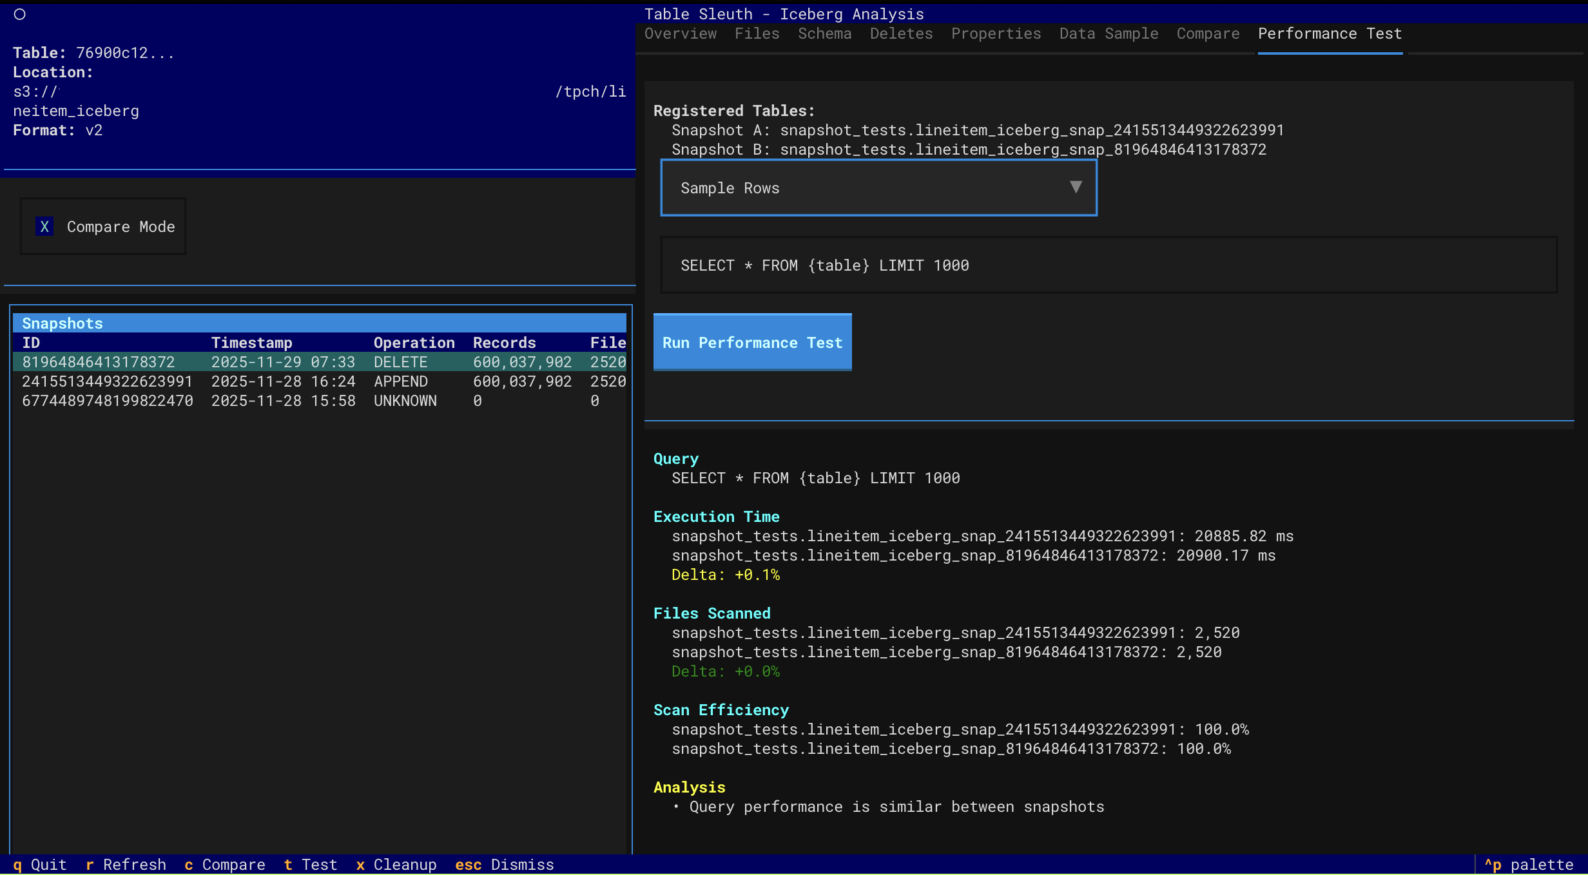Click Cleanup shortcut in footer
1588x875 pixels.
coord(396,865)
